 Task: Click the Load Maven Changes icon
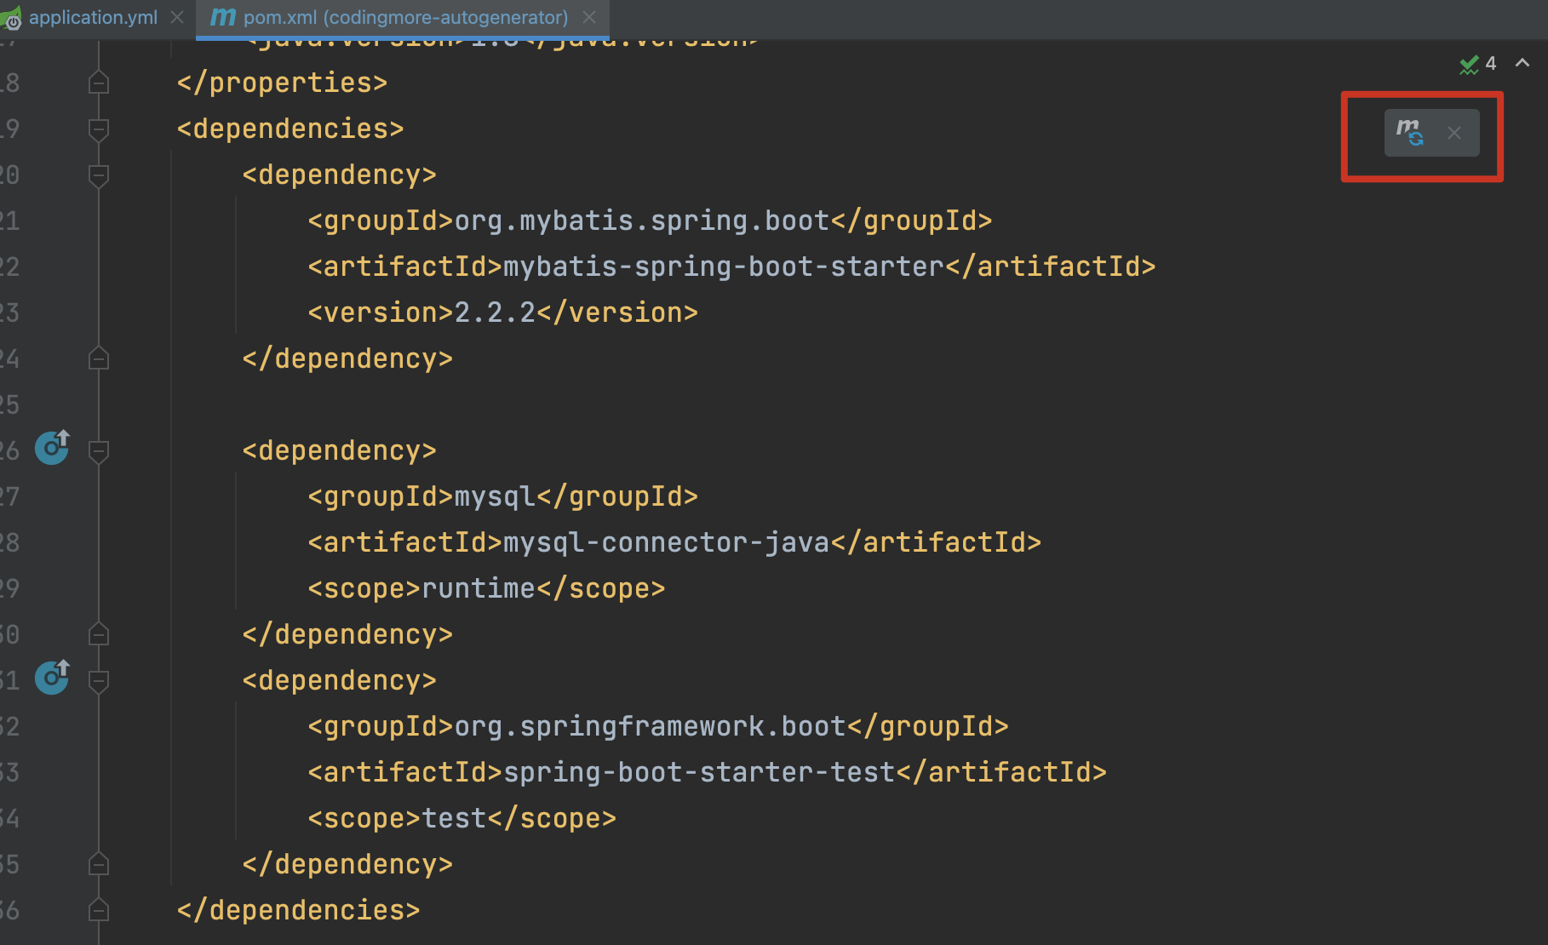click(1409, 133)
